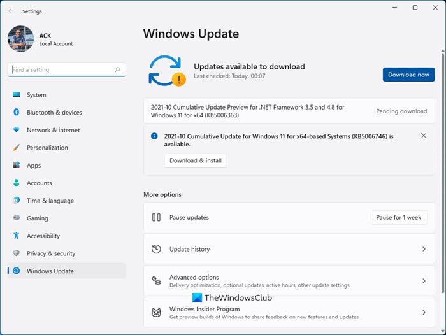This screenshot has height=335, width=446.
Task: Click the search magnifier icon
Action: (x=117, y=69)
